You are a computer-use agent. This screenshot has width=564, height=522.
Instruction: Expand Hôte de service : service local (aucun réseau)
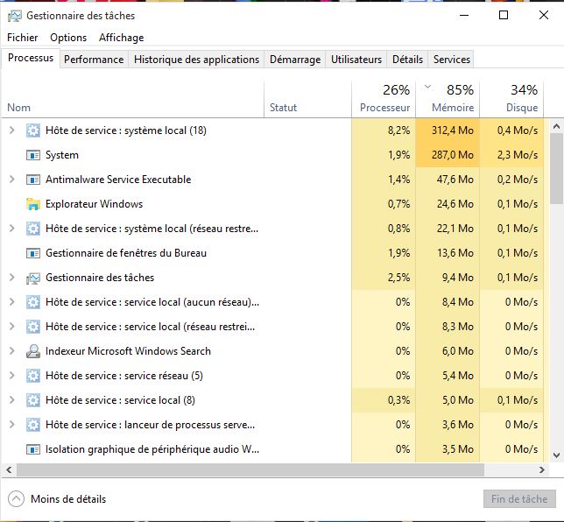[12, 301]
